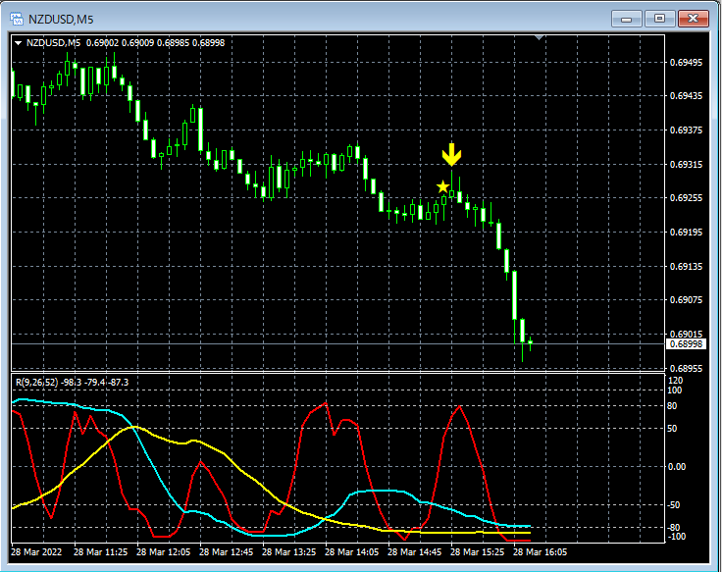Click the 28 Mar 2022 date label

point(41,552)
